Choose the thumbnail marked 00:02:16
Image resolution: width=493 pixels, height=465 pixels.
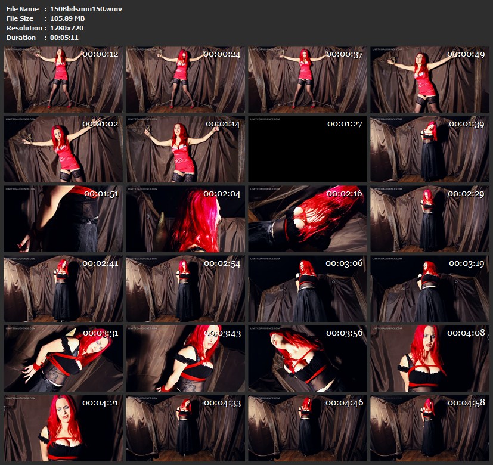tap(308, 219)
